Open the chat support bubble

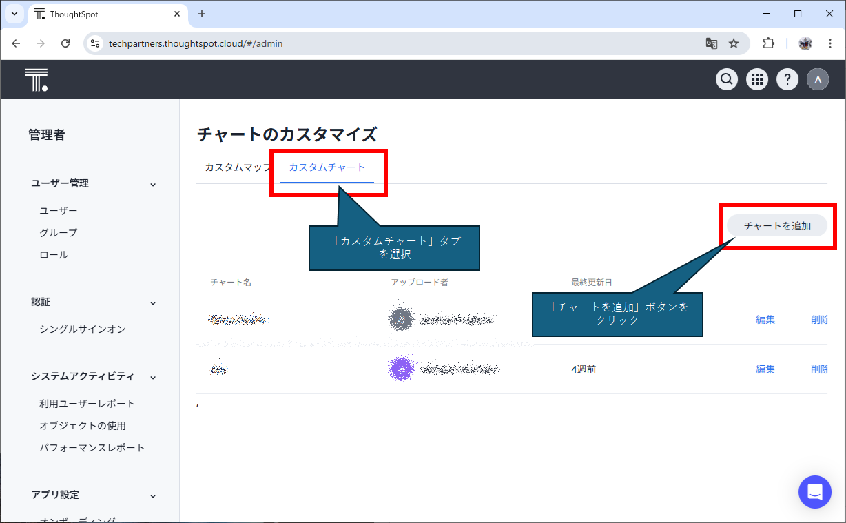coord(815,492)
